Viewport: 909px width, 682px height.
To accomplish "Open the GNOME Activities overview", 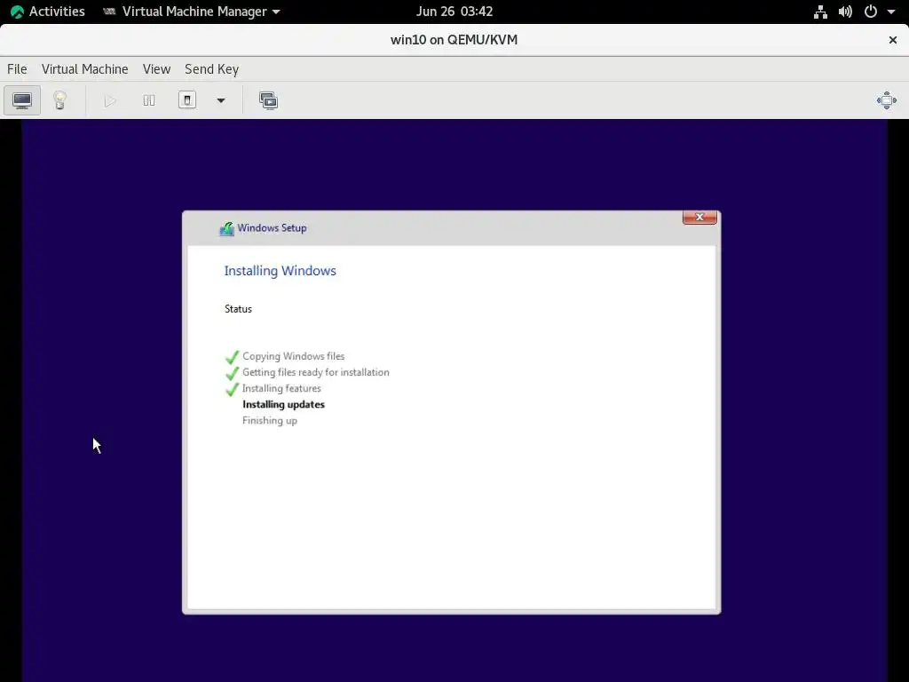I will pos(48,12).
